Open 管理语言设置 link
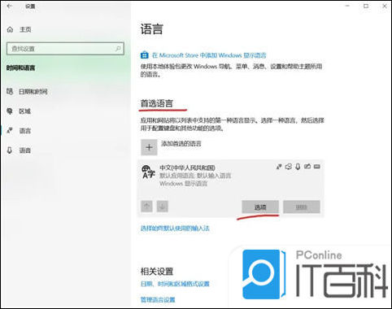 (x=158, y=299)
